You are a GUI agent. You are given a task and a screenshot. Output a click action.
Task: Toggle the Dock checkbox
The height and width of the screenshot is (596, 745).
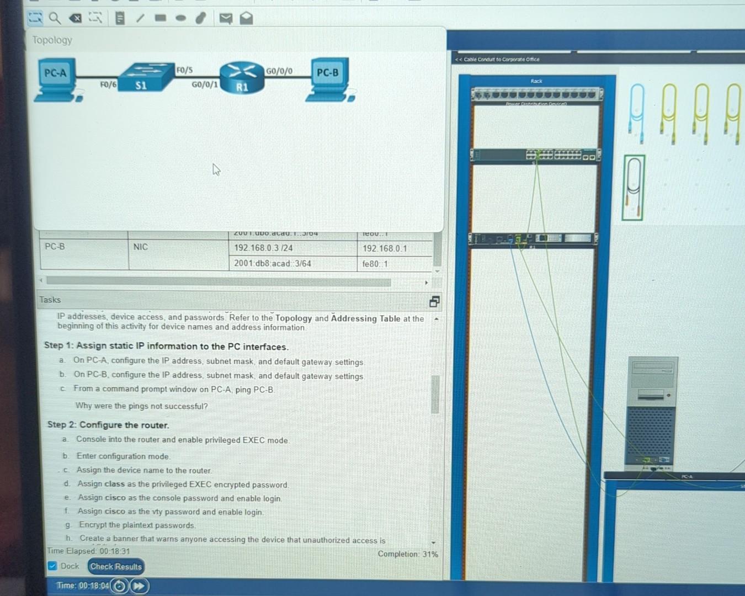(x=52, y=566)
